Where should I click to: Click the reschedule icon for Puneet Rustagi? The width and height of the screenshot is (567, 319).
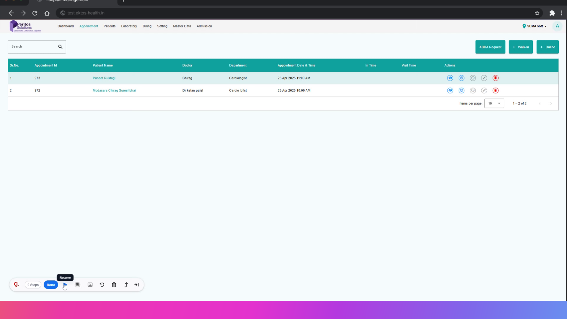pyautogui.click(x=461, y=78)
